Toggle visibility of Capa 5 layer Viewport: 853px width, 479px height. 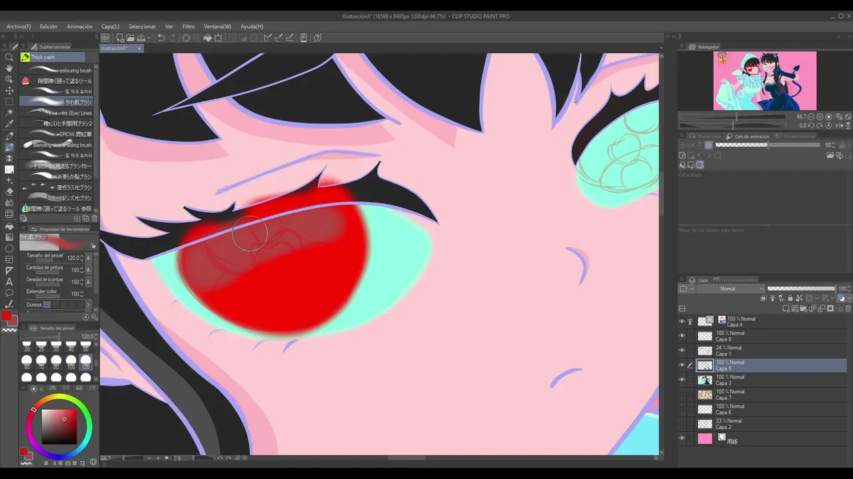[x=682, y=365]
